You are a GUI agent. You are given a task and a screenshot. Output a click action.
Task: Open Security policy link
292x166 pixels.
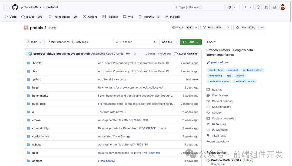tap(221, 107)
